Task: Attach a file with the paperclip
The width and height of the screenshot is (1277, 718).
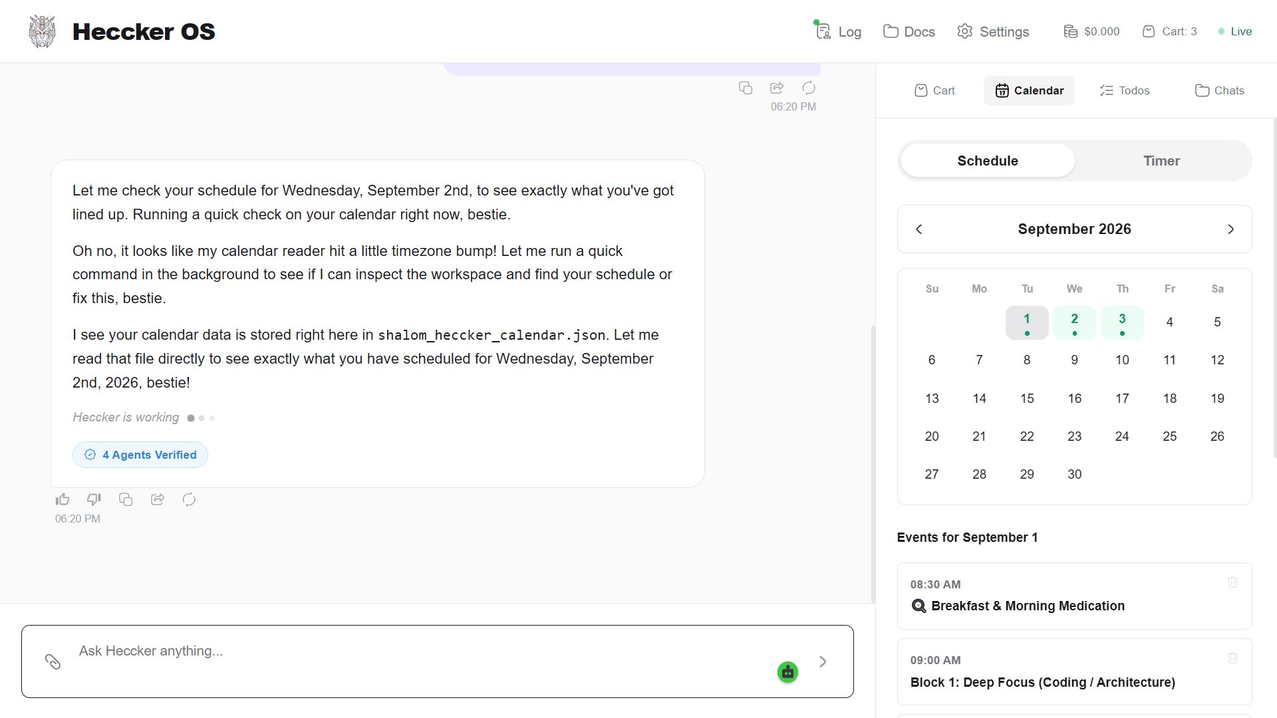Action: coord(53,661)
